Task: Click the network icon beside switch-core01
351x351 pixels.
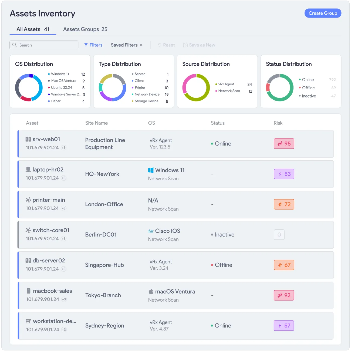Action: (28, 230)
